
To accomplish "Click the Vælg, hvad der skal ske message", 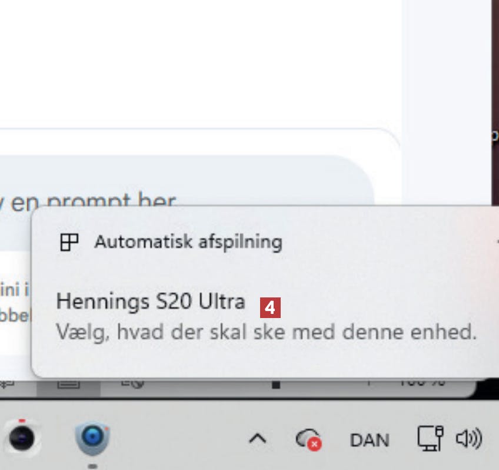I will 267,332.
